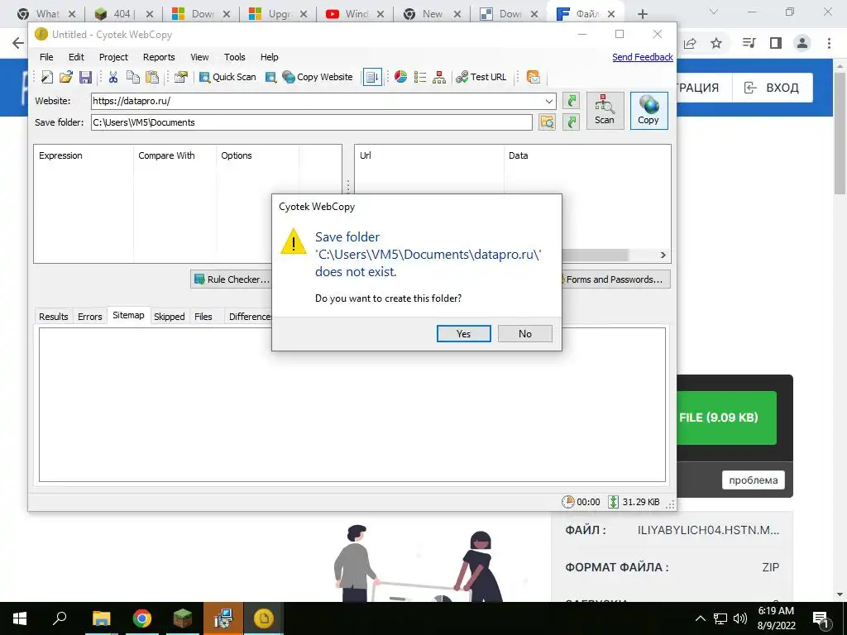Click the checklist toolbar icon

(x=419, y=77)
